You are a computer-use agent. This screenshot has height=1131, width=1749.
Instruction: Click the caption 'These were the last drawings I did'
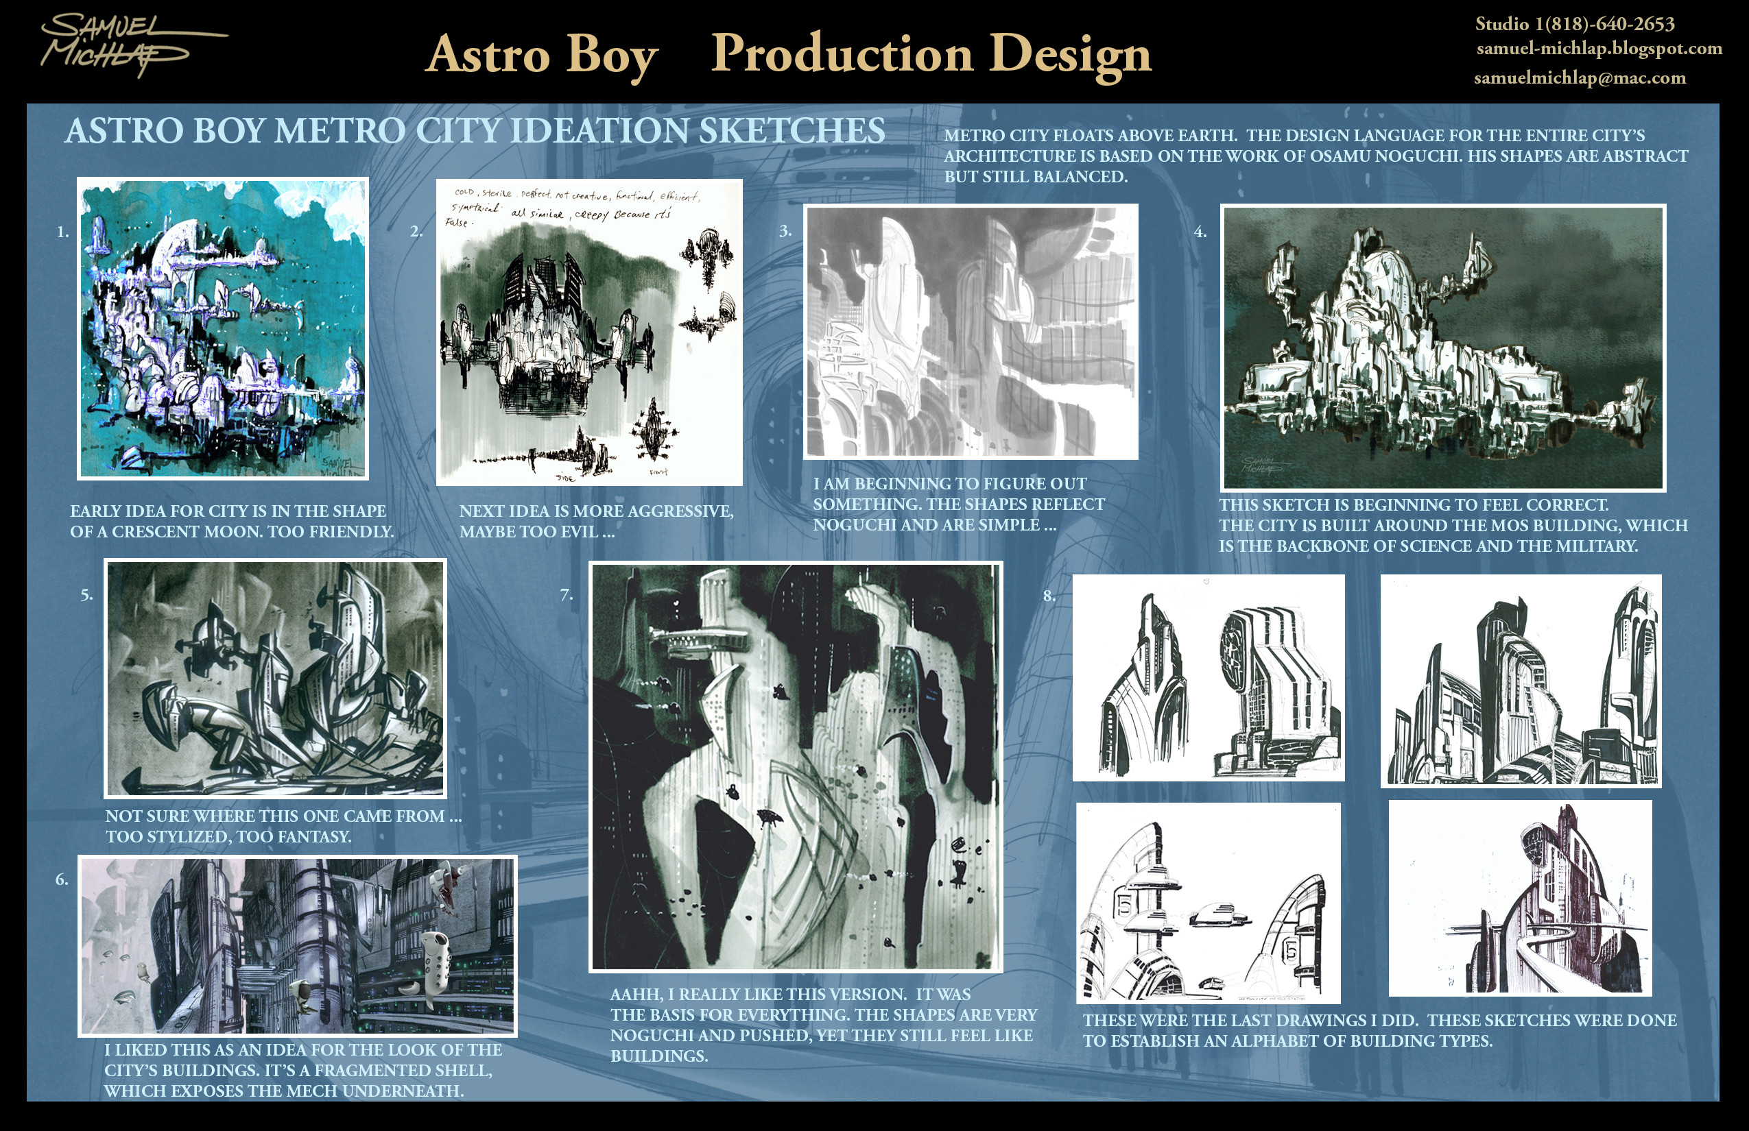(1380, 1030)
